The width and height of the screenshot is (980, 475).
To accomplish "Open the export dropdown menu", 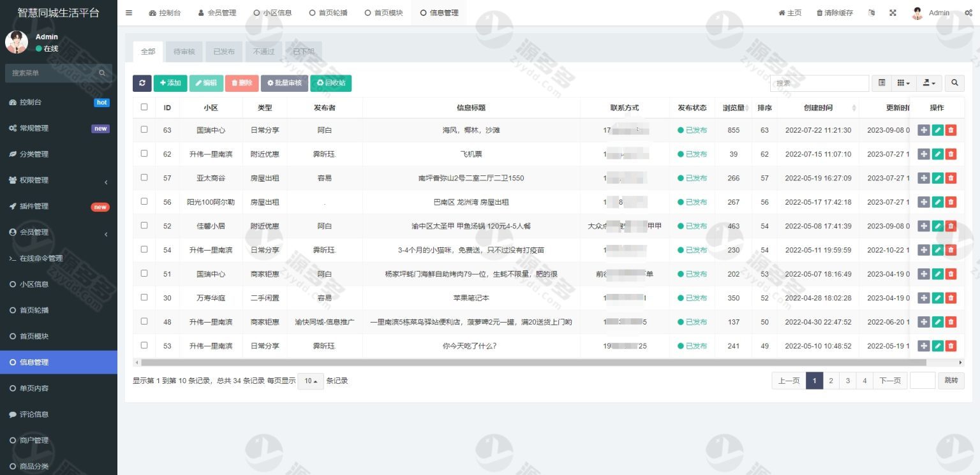I will click(928, 83).
